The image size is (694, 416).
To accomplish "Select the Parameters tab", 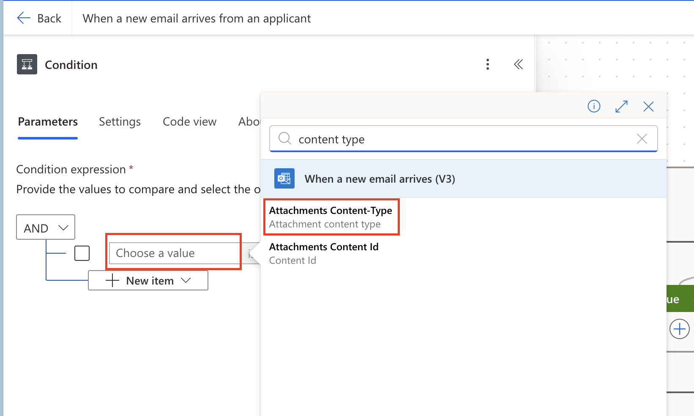I will (x=48, y=122).
